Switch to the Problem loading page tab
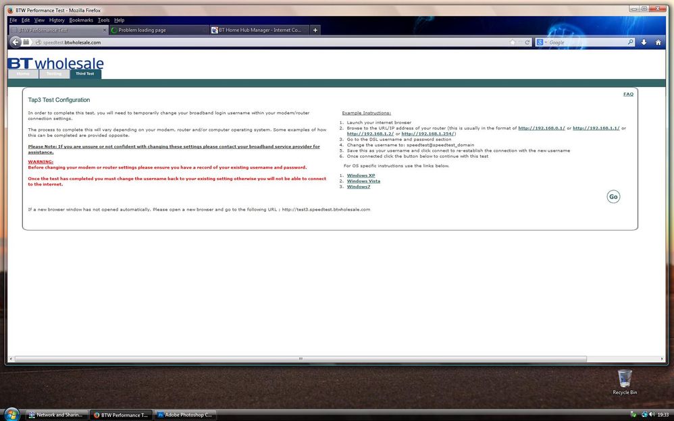The width and height of the screenshot is (674, 421). point(158,30)
